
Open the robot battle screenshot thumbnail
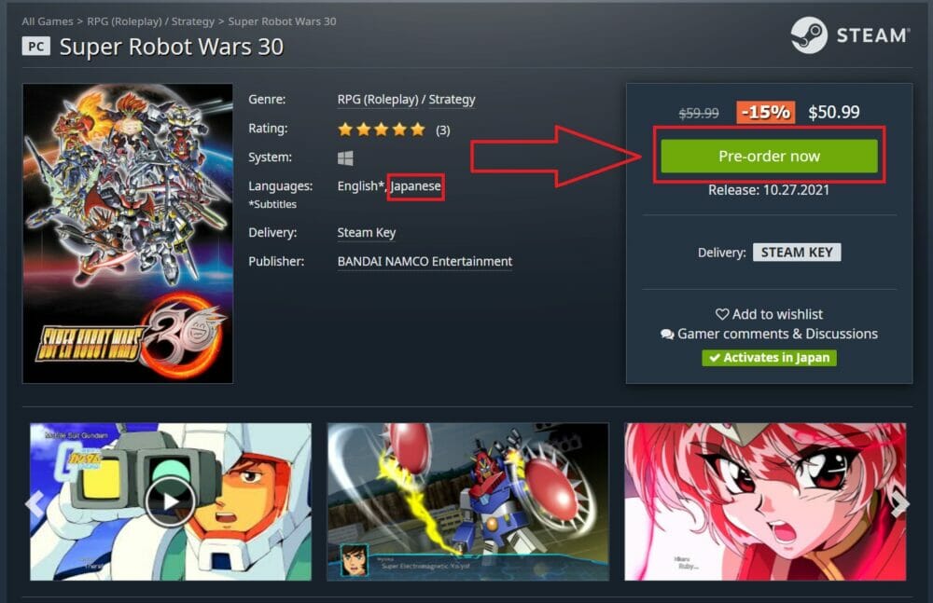467,501
